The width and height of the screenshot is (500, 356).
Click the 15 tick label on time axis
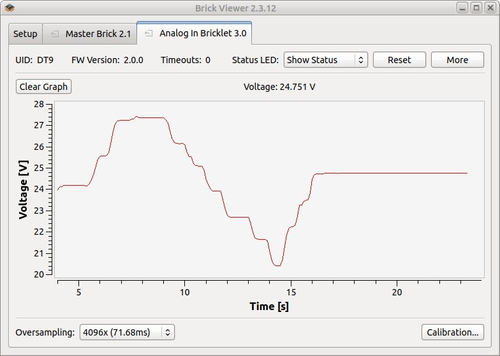291,292
